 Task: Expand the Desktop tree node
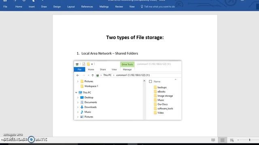78,97
